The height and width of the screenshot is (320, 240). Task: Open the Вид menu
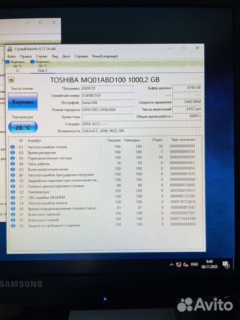55,56
